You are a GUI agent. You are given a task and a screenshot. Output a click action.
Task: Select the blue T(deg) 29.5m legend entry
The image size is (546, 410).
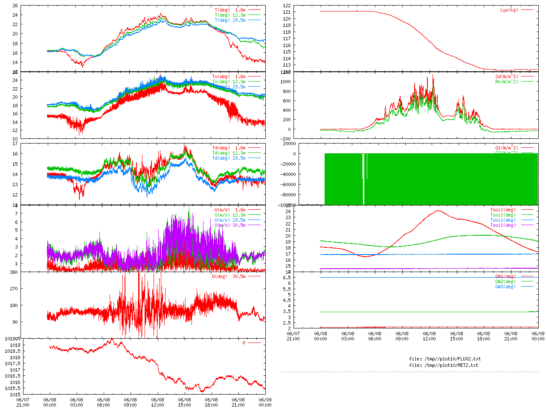tap(230, 20)
